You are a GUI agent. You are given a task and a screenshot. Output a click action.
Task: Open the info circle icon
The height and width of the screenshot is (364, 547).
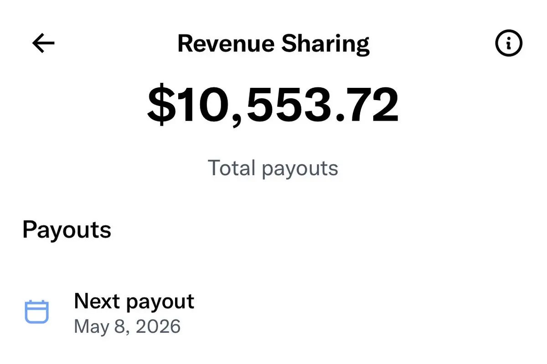(509, 44)
